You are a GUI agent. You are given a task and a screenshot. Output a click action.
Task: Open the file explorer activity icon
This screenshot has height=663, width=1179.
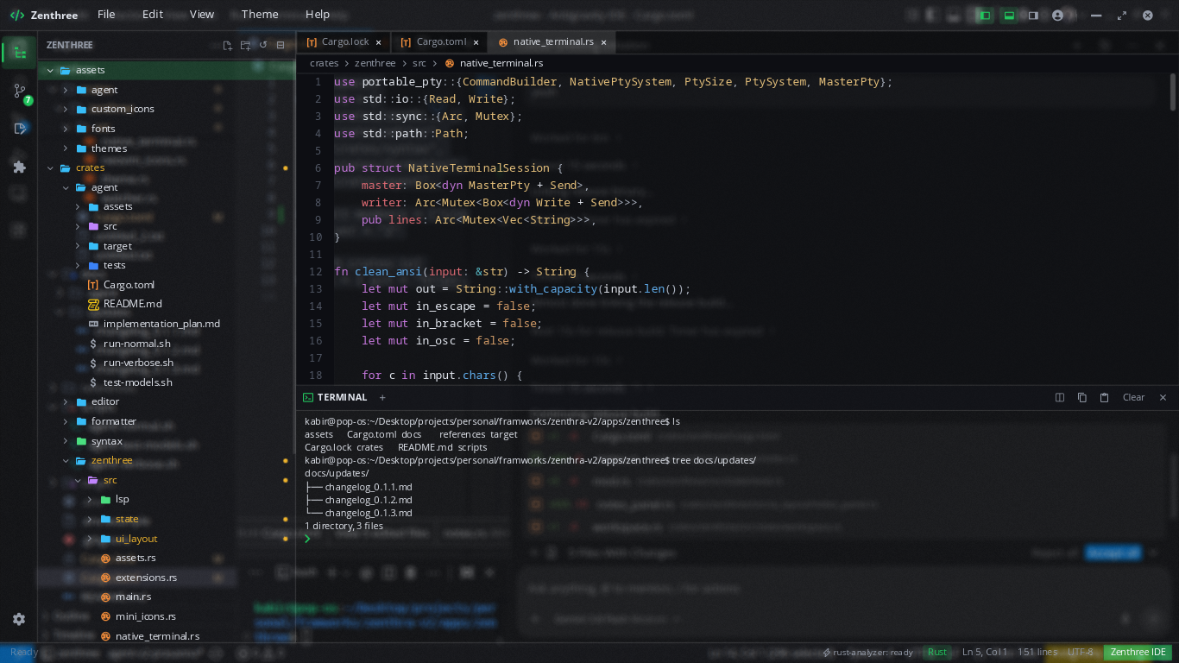[x=19, y=53]
